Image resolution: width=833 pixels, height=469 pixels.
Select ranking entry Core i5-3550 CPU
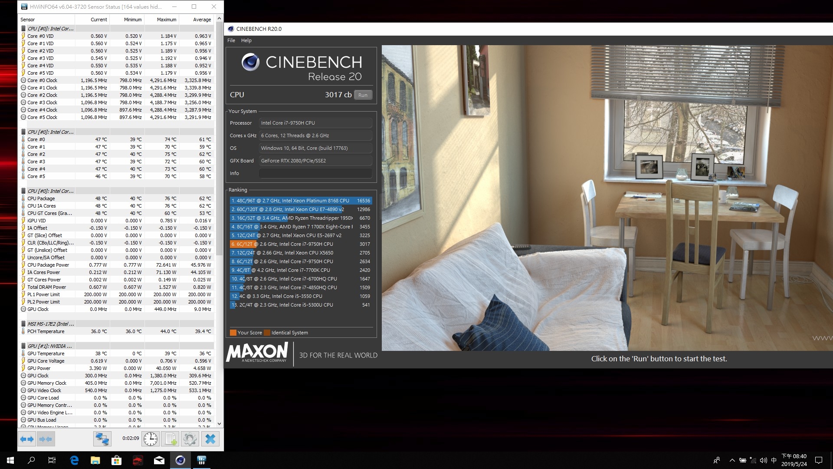[301, 296]
